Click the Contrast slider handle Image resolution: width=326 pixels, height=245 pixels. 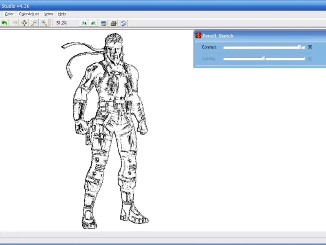point(300,47)
